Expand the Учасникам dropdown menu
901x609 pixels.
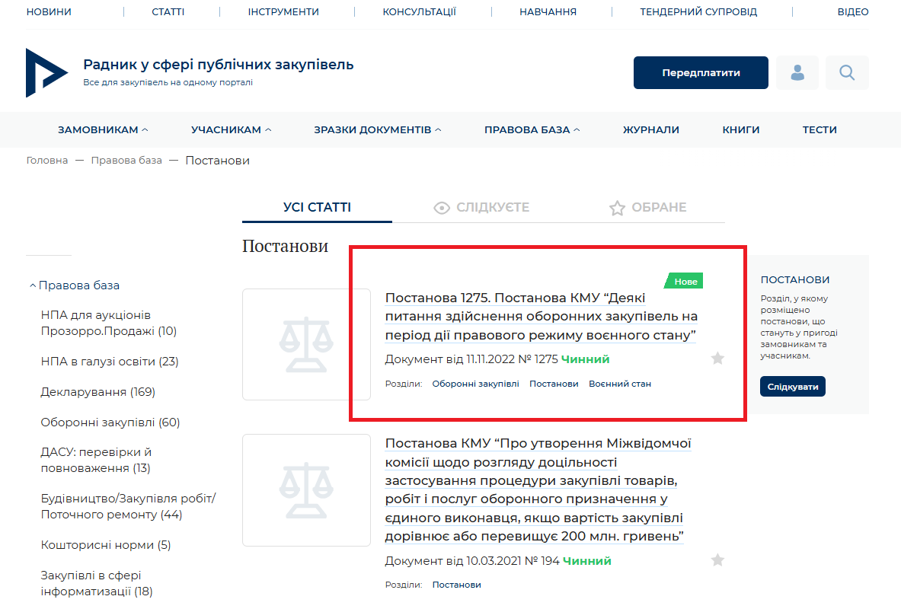point(231,130)
